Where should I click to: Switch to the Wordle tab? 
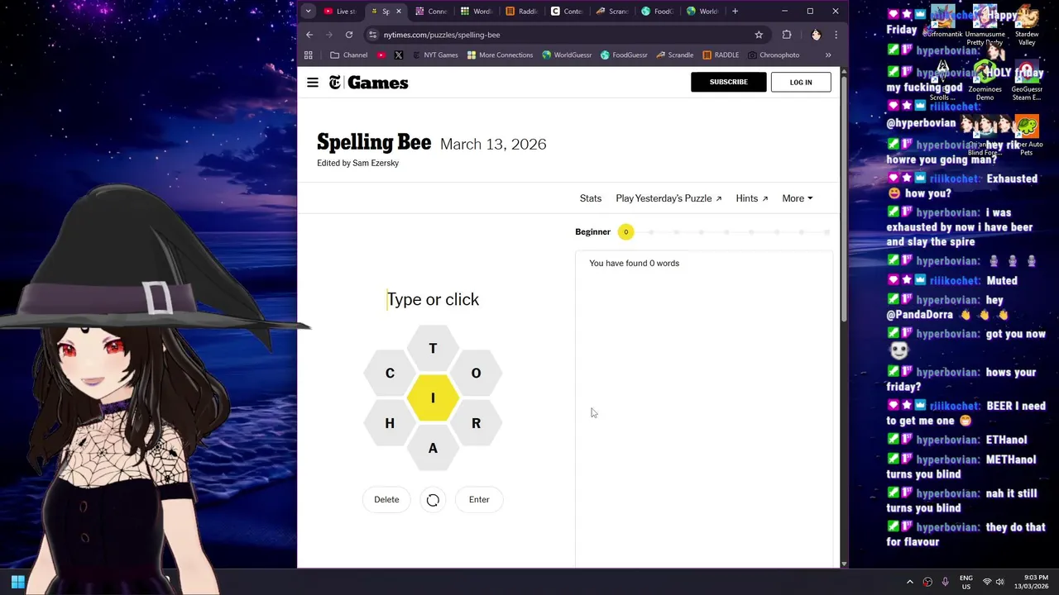[x=477, y=12]
